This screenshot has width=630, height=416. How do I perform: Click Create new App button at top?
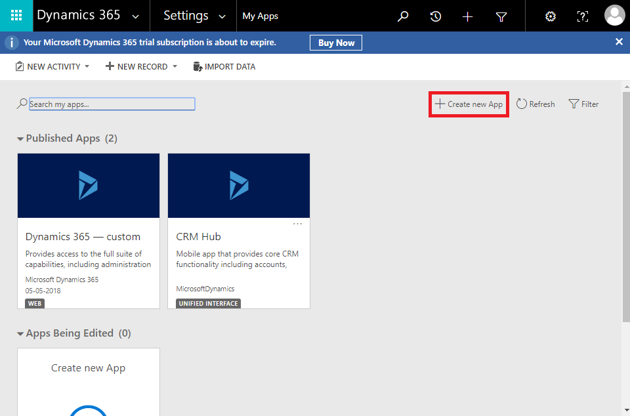469,104
